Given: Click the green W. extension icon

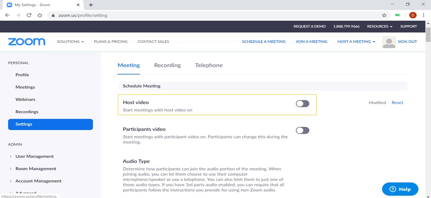Looking at the screenshot, I should [x=398, y=15].
